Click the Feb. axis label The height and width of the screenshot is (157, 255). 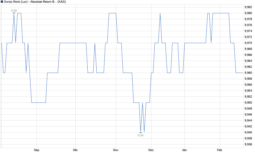pyautogui.click(x=220, y=149)
